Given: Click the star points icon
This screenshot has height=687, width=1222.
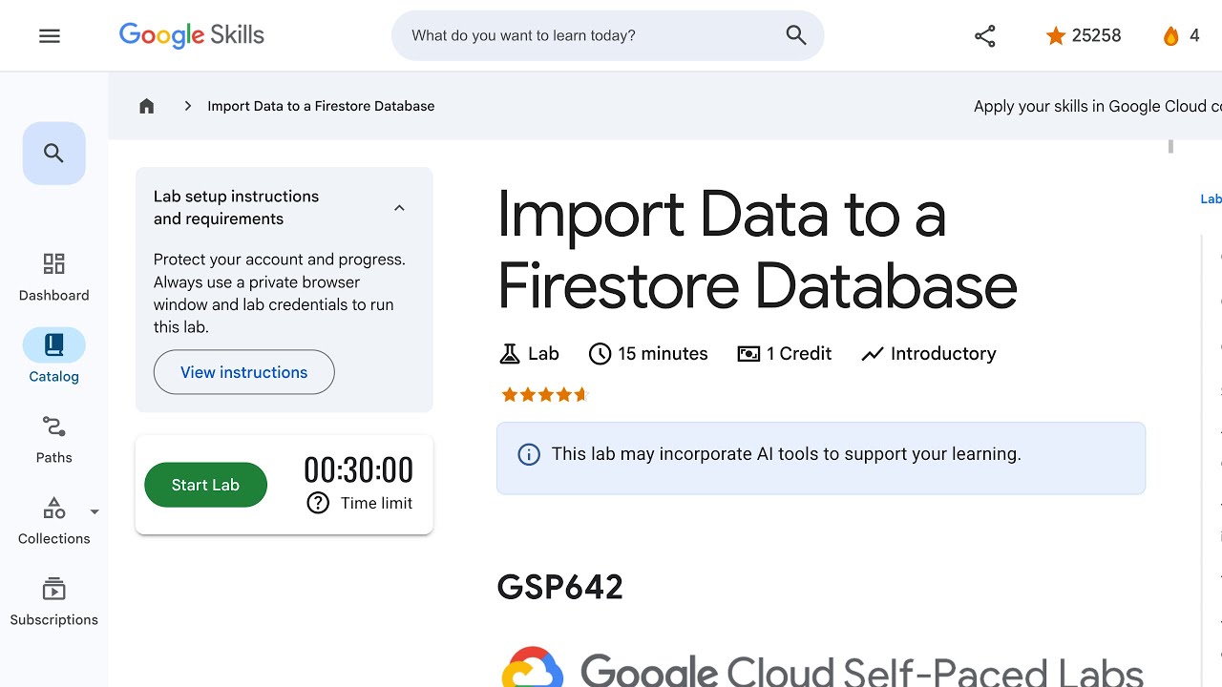Looking at the screenshot, I should coord(1055,35).
